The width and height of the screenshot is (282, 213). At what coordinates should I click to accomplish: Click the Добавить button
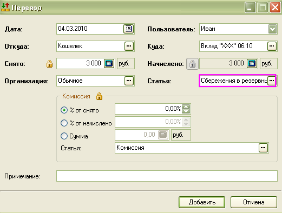(x=202, y=202)
